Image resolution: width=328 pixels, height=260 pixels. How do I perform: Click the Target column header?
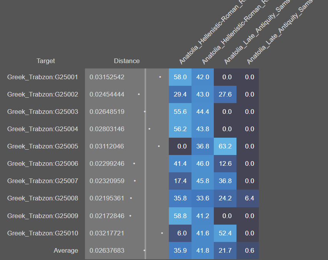click(46, 61)
